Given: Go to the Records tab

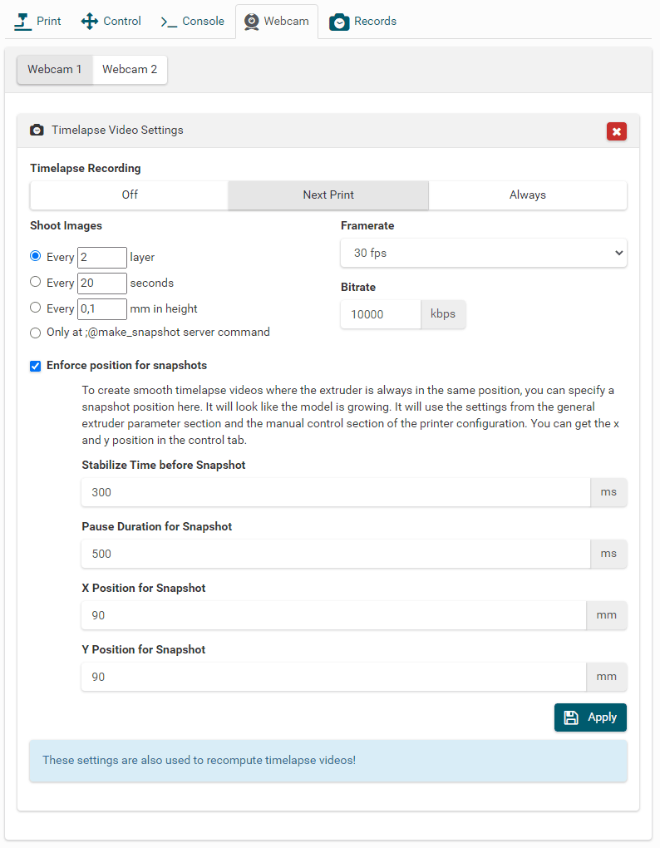Looking at the screenshot, I should tap(363, 21).
